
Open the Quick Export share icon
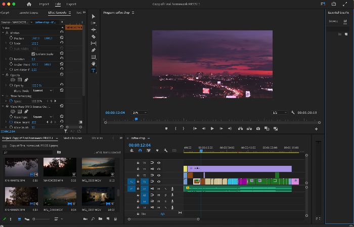(x=334, y=4)
